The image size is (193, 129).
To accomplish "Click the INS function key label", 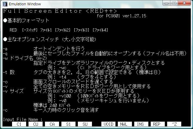I will tap(141, 124).
